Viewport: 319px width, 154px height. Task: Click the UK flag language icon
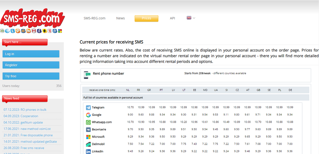point(189,18)
